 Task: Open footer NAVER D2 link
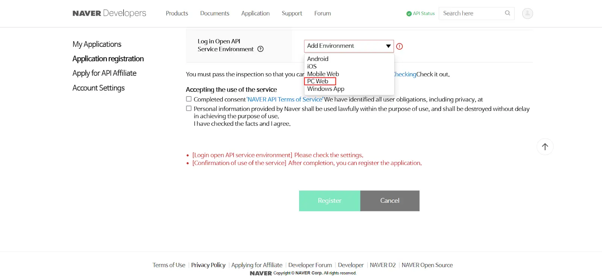pyautogui.click(x=383, y=265)
